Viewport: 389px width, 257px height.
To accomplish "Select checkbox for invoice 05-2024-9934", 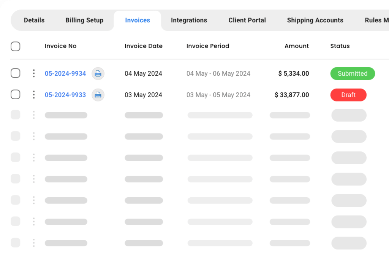I will tap(15, 73).
